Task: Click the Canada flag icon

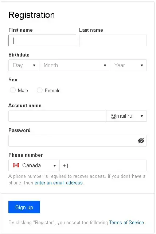Action: click(16, 165)
